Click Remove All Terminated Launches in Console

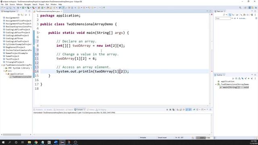click(173, 110)
